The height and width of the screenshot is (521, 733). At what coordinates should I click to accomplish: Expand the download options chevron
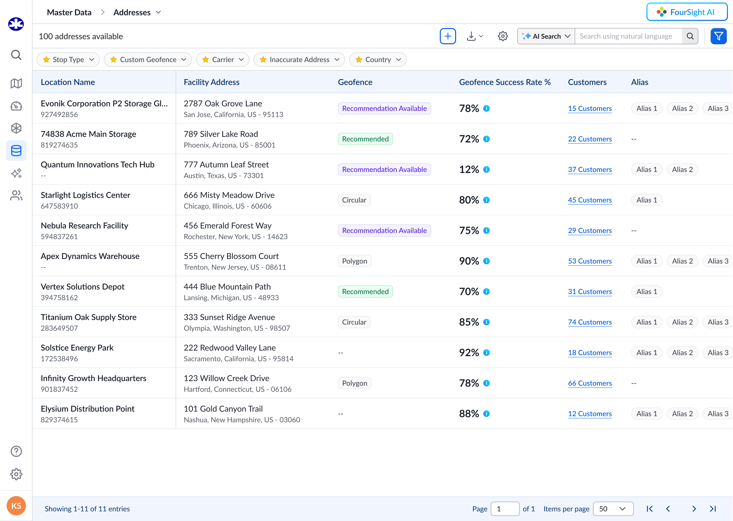481,36
